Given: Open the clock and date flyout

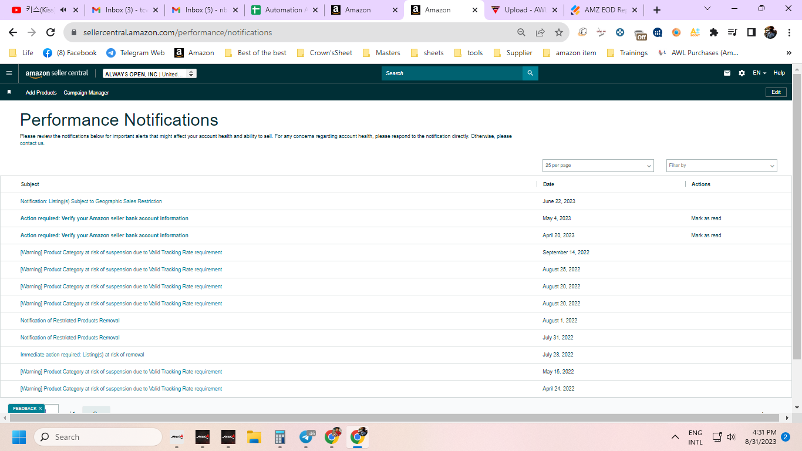Looking at the screenshot, I should pyautogui.click(x=760, y=437).
